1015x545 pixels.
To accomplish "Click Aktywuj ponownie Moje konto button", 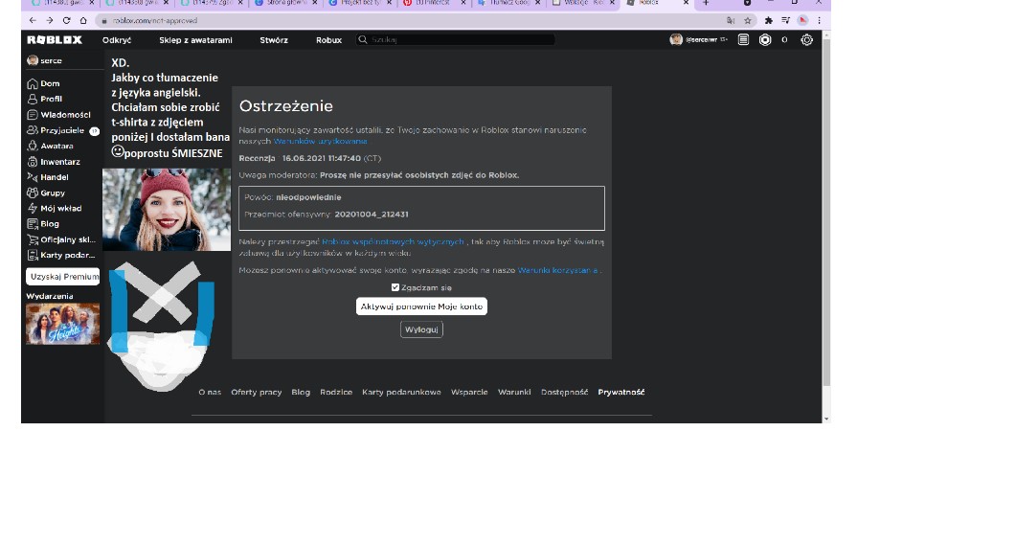I will click(x=421, y=307).
